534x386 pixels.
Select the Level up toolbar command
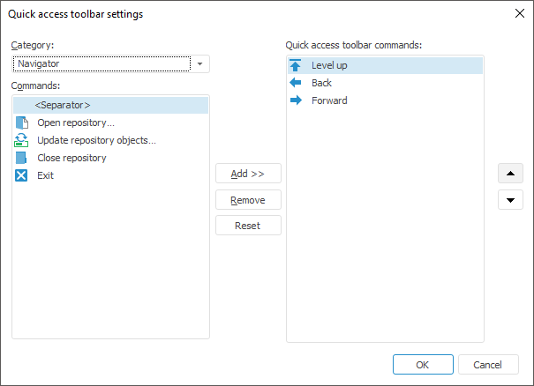(329, 65)
